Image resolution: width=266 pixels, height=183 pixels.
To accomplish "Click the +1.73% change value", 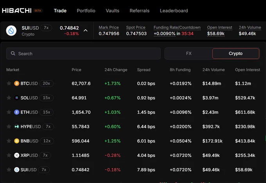I will click(113, 83).
